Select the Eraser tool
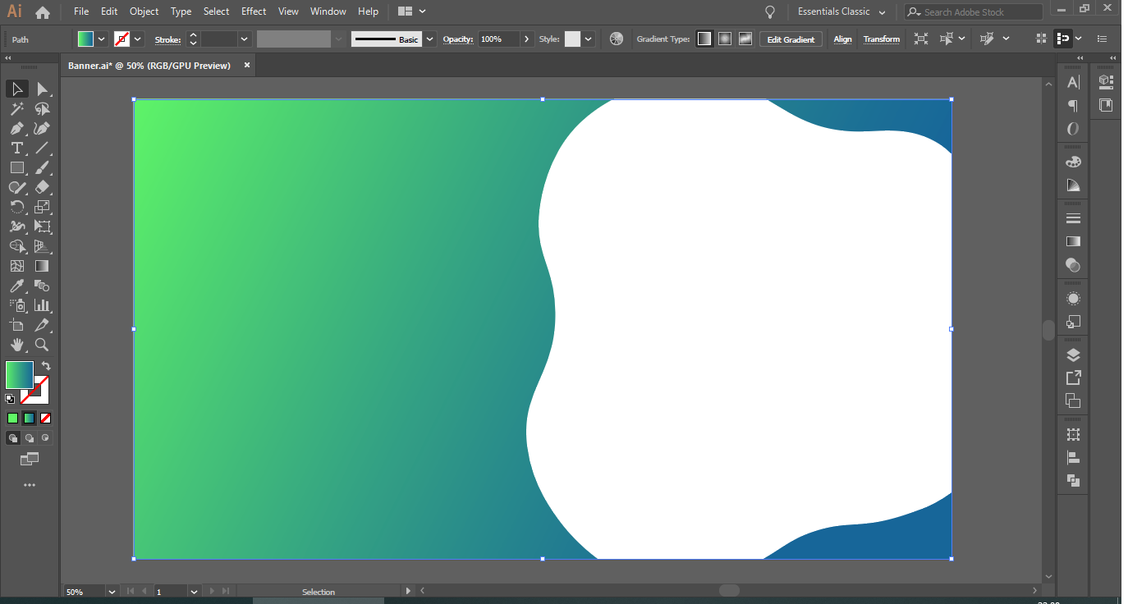 43,187
